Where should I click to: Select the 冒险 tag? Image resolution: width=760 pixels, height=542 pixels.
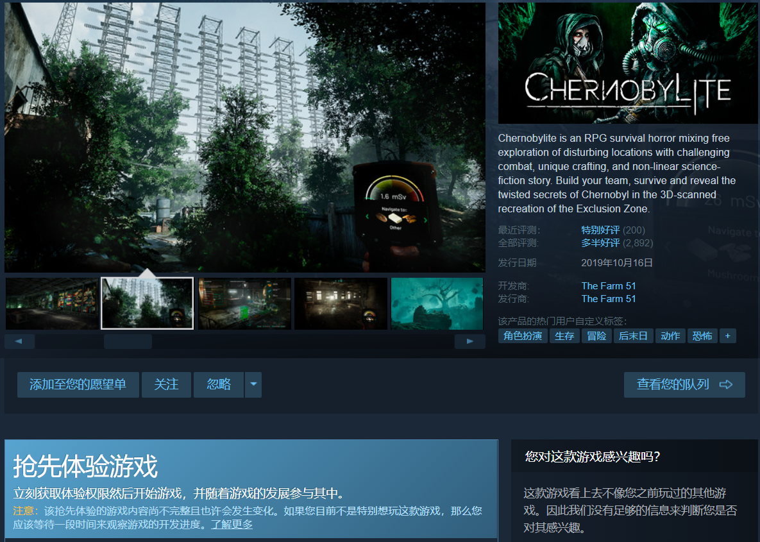(596, 336)
